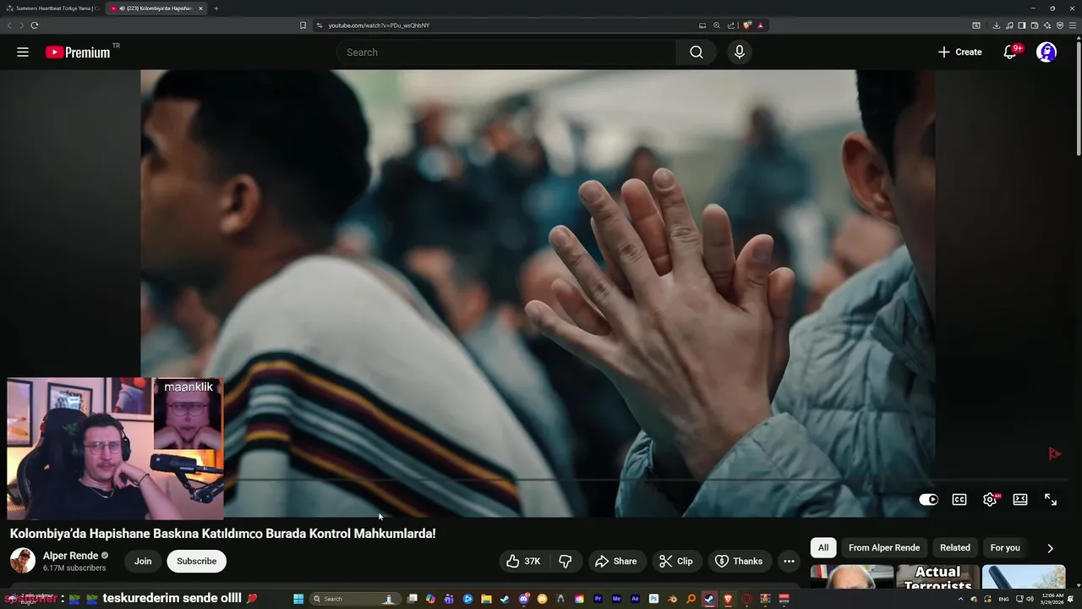This screenshot has height=609, width=1082.
Task: Open the Brave Leo AI sparkle icon
Action: [x=1047, y=25]
